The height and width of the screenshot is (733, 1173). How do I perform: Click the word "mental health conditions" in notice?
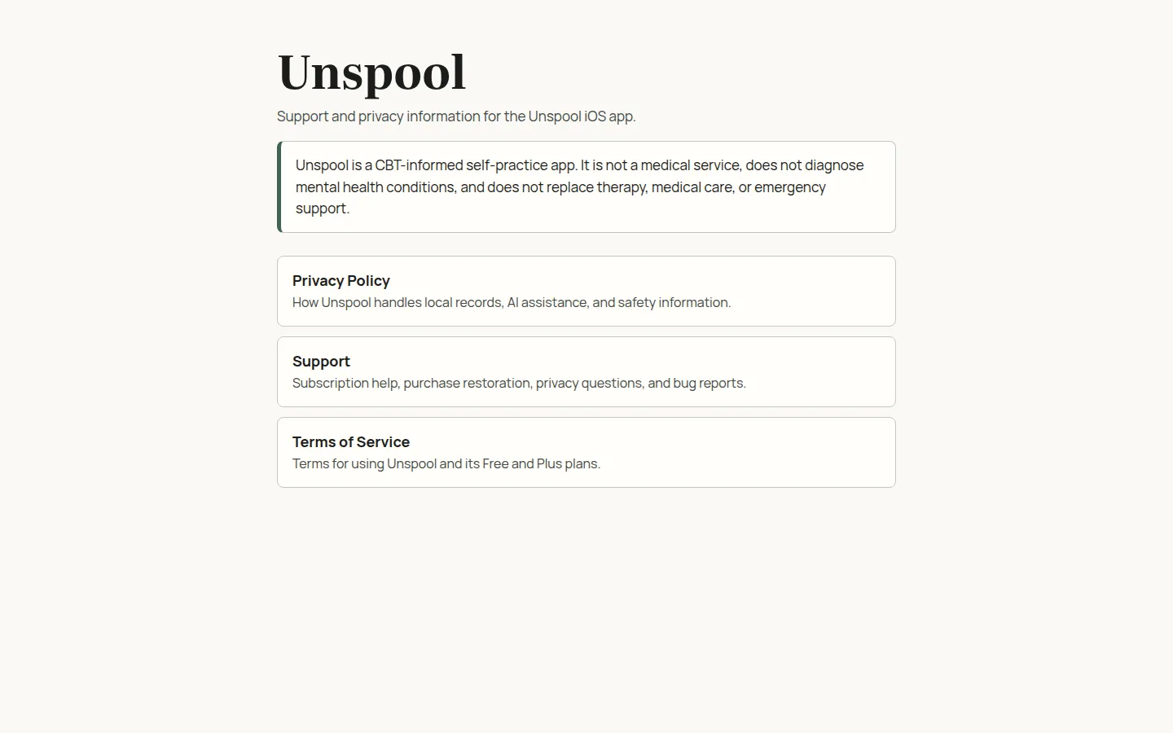pyautogui.click(x=376, y=187)
